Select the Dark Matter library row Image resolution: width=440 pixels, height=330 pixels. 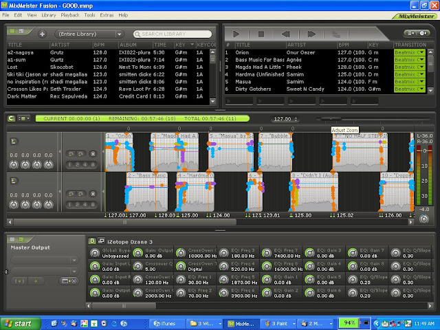(108, 96)
